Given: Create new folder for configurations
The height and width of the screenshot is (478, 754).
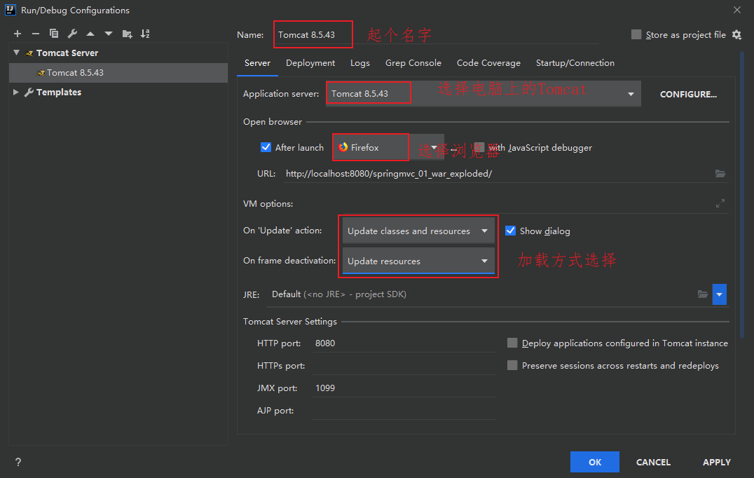Looking at the screenshot, I should click(127, 34).
